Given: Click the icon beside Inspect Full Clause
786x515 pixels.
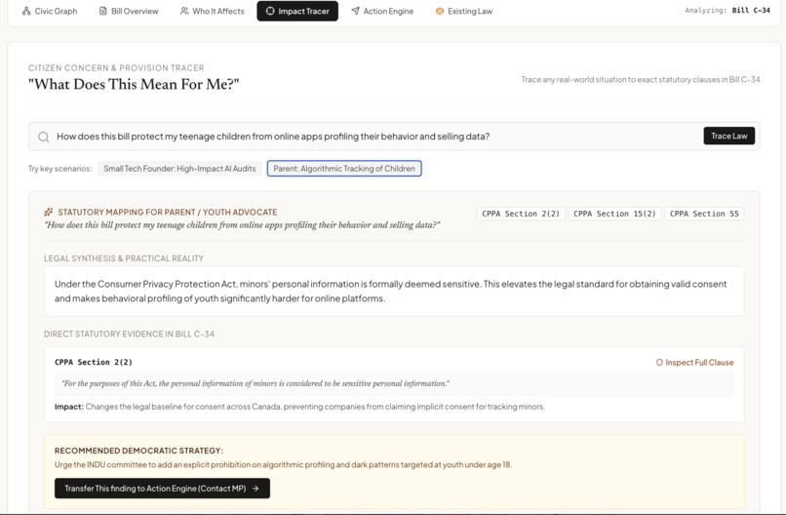Looking at the screenshot, I should 659,363.
